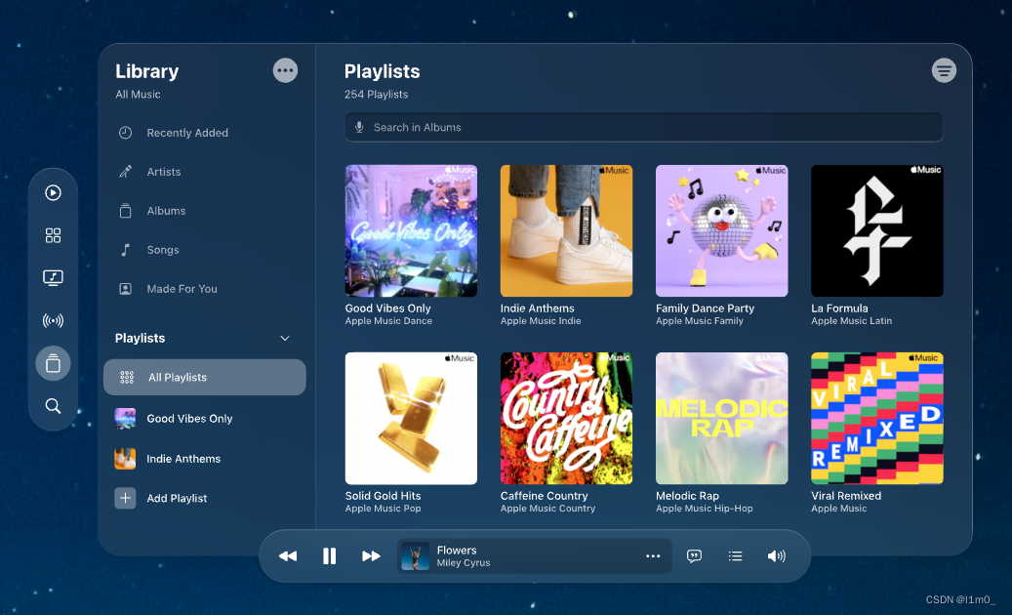Click the Apple Music Country subtitle
This screenshot has height=615, width=1012.
[547, 509]
